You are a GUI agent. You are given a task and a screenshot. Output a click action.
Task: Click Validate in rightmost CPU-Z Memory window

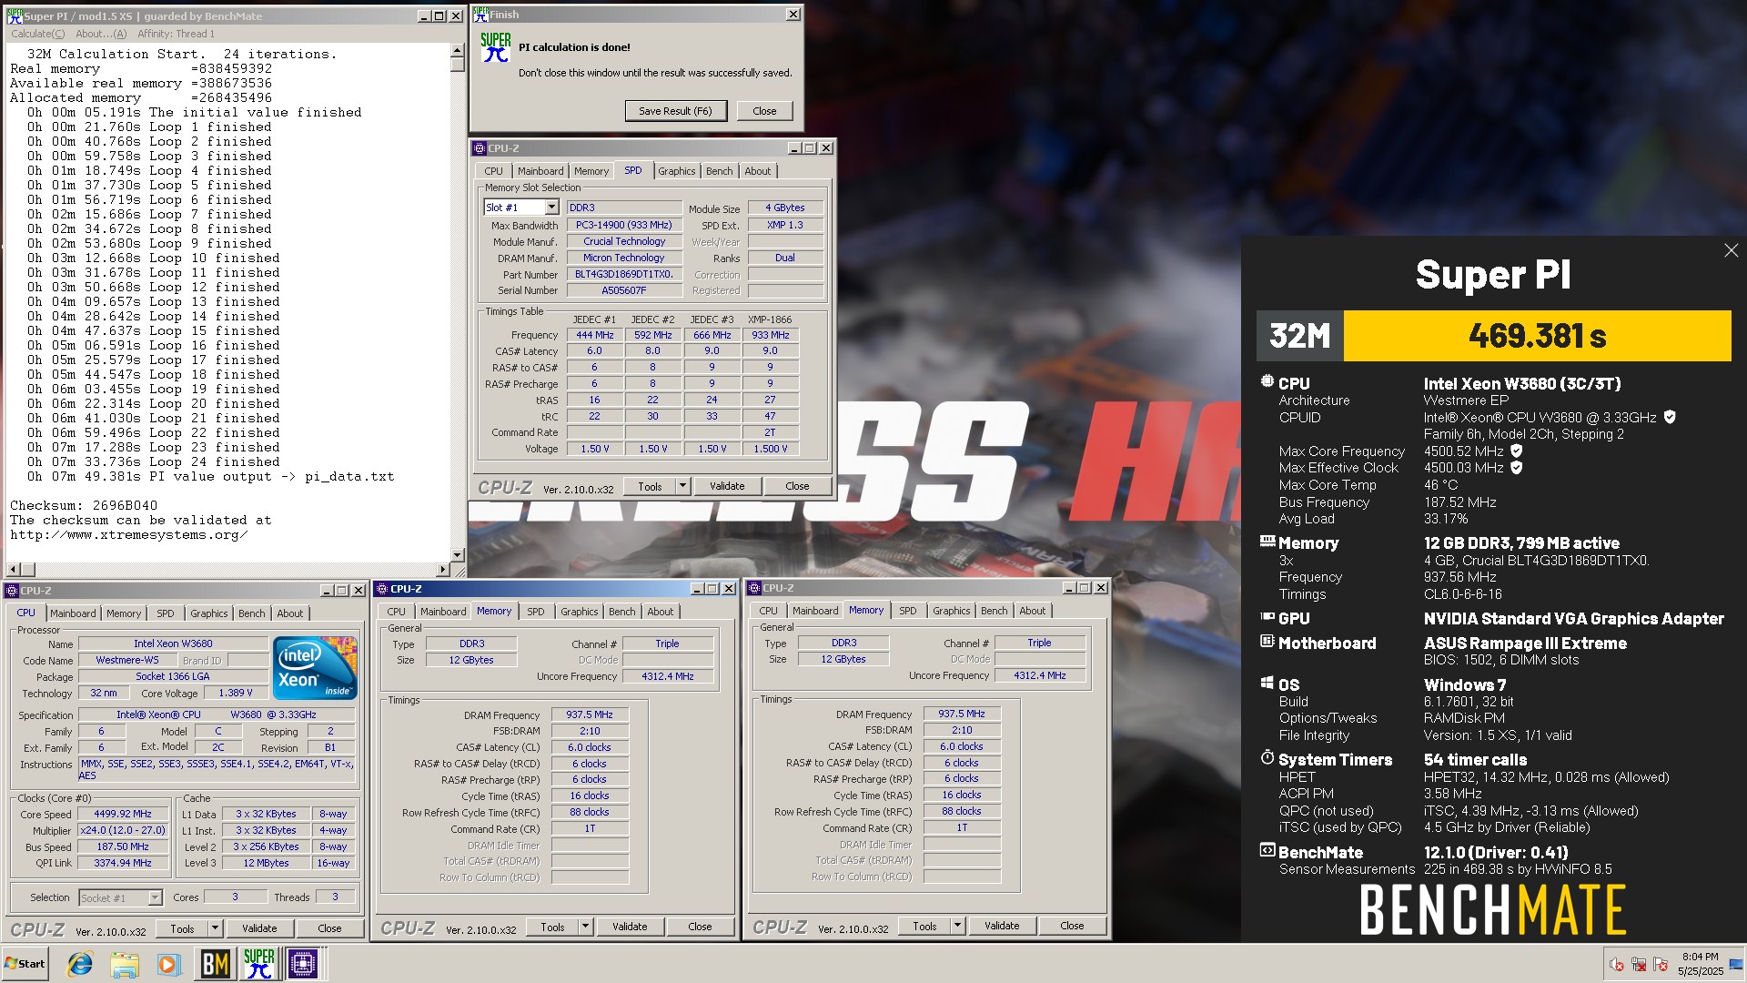pos(1002,926)
